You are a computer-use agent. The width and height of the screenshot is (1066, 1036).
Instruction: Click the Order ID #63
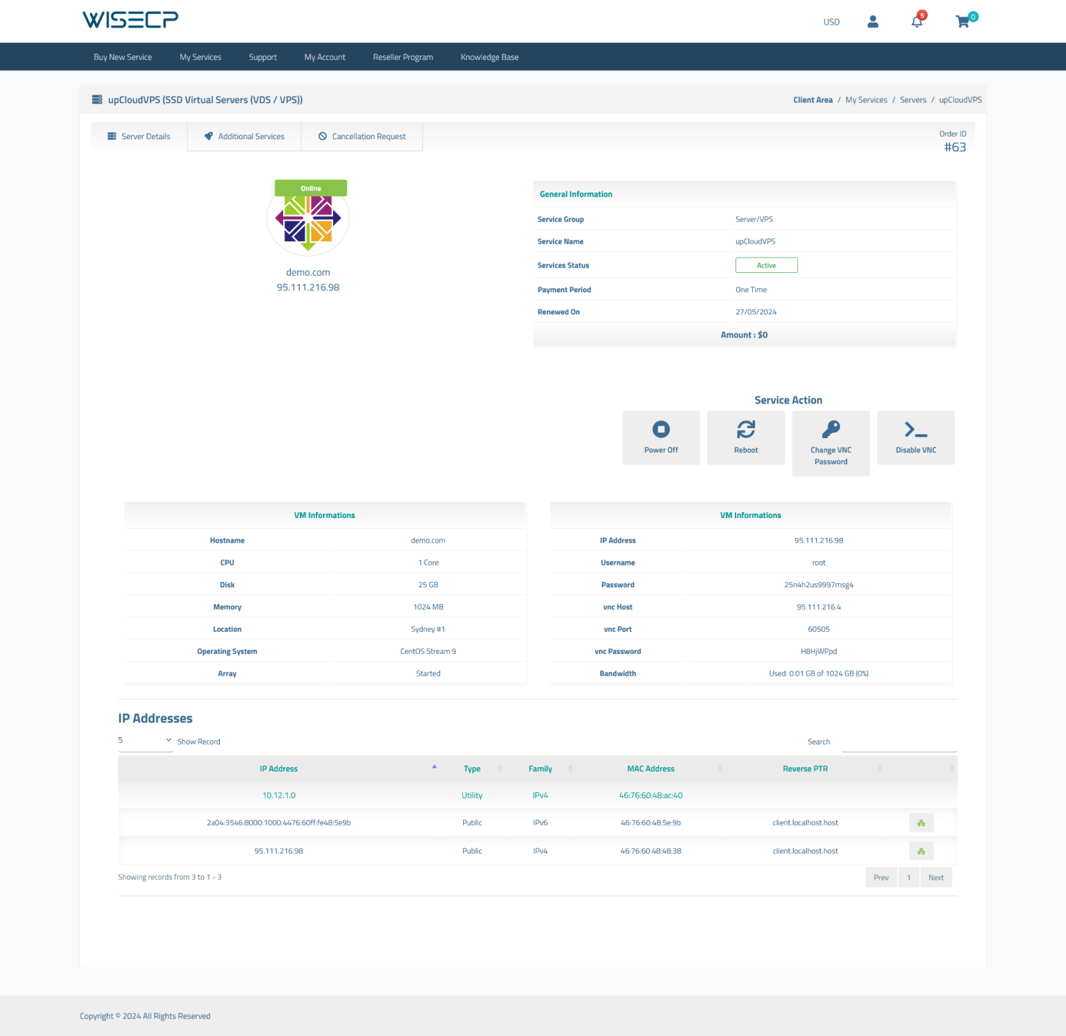pyautogui.click(x=955, y=147)
